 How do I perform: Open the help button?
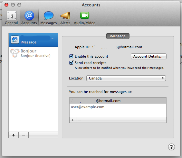click(171, 147)
